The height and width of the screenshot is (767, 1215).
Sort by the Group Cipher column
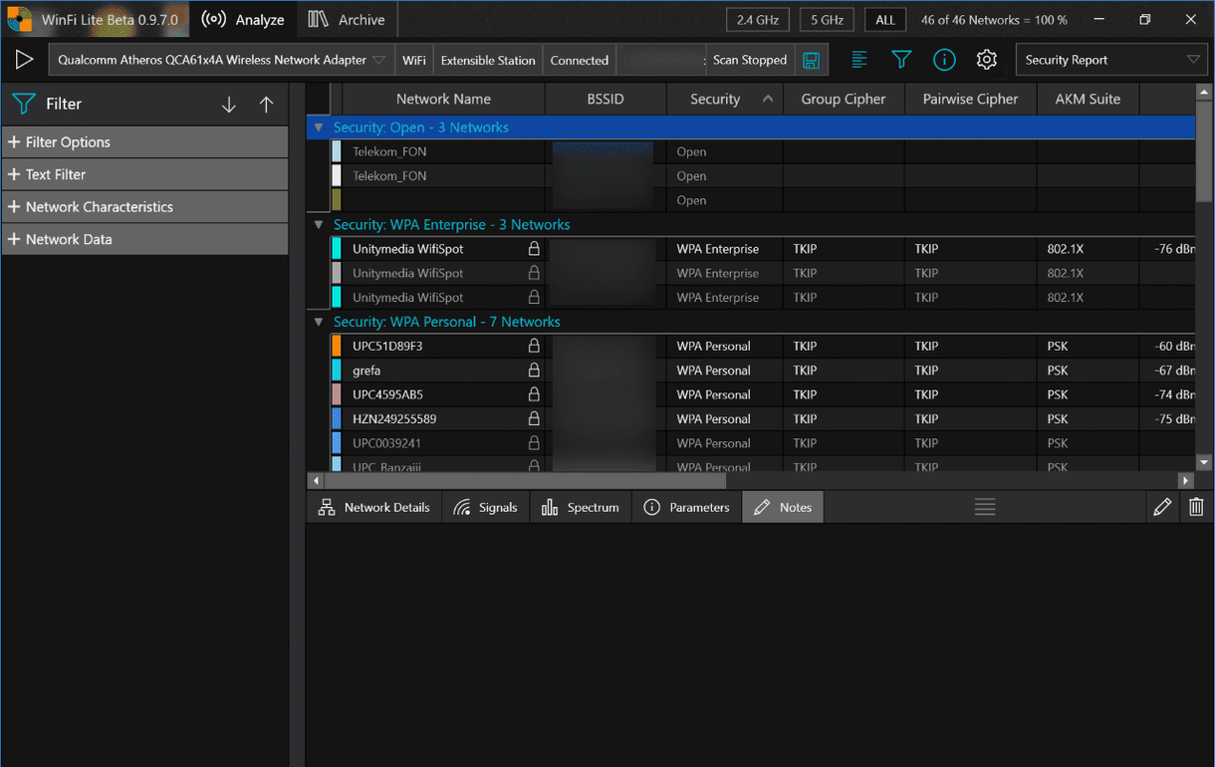point(844,99)
